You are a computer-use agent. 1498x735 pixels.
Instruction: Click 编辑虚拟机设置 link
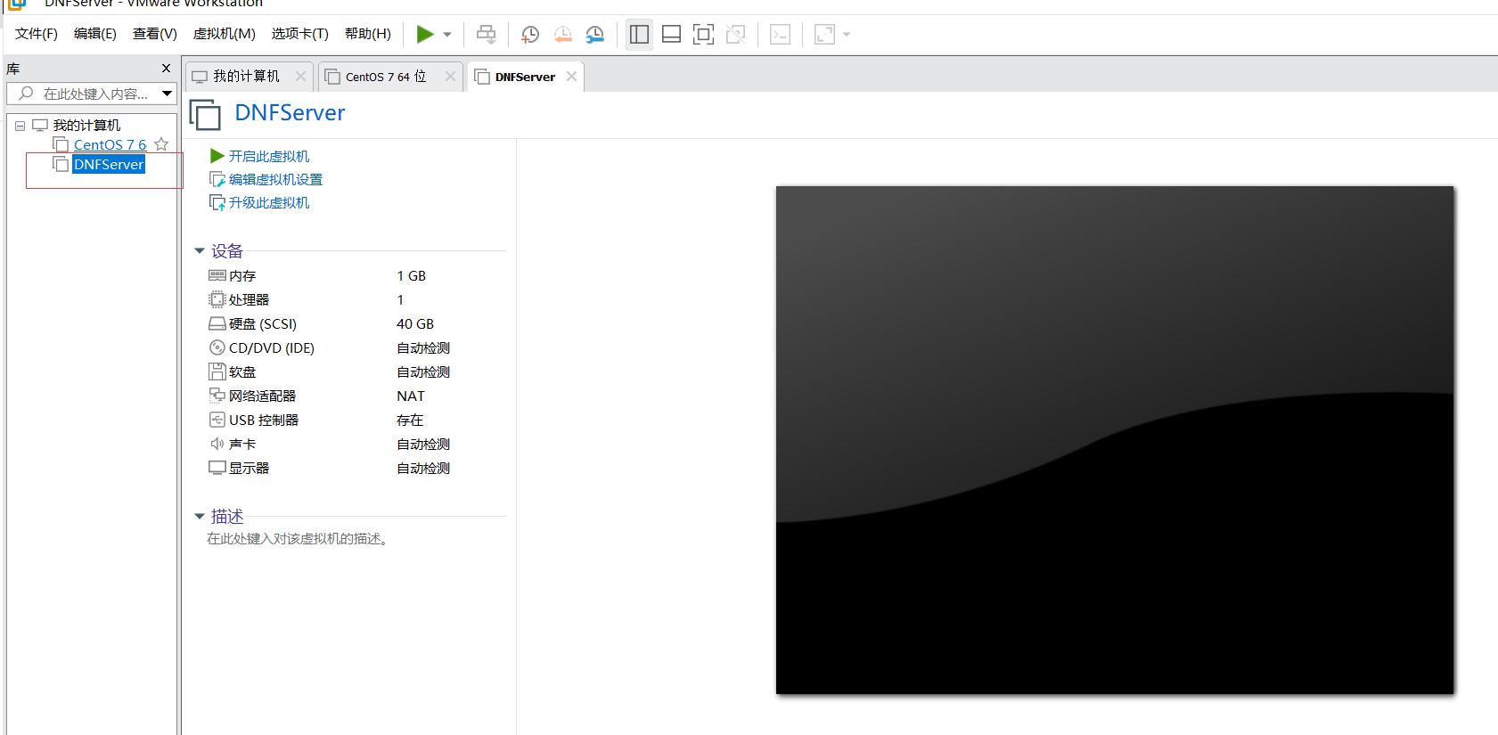point(275,179)
